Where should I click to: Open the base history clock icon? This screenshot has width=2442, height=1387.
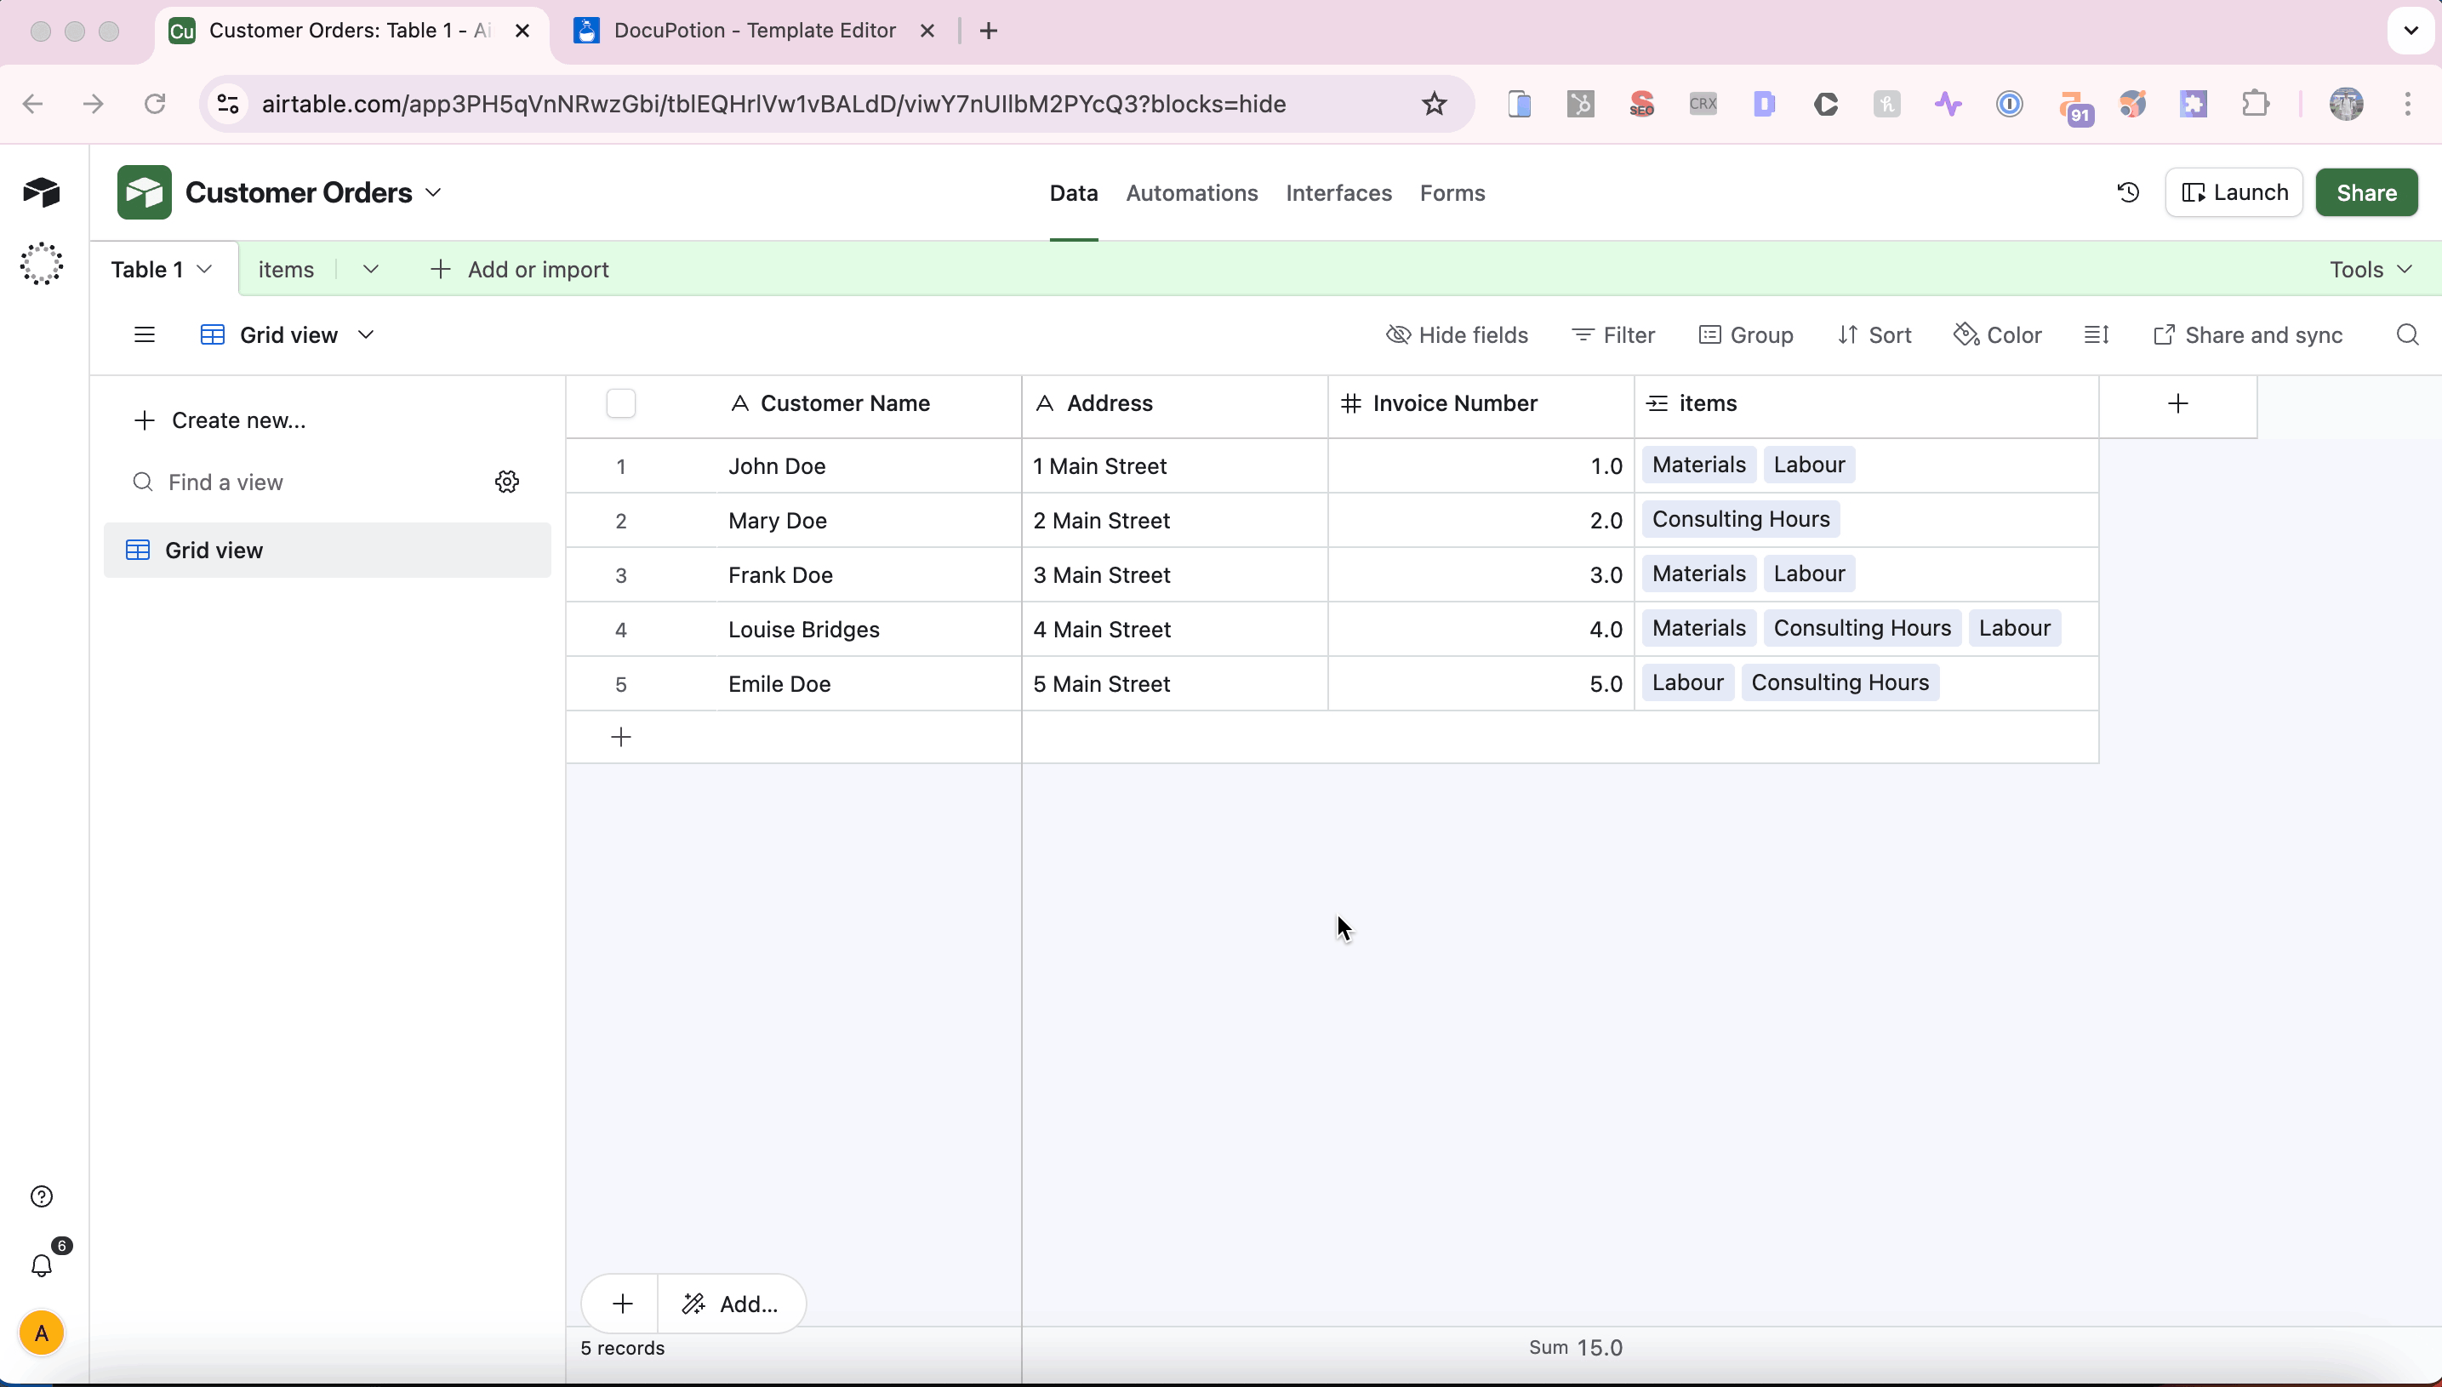pyautogui.click(x=2128, y=192)
